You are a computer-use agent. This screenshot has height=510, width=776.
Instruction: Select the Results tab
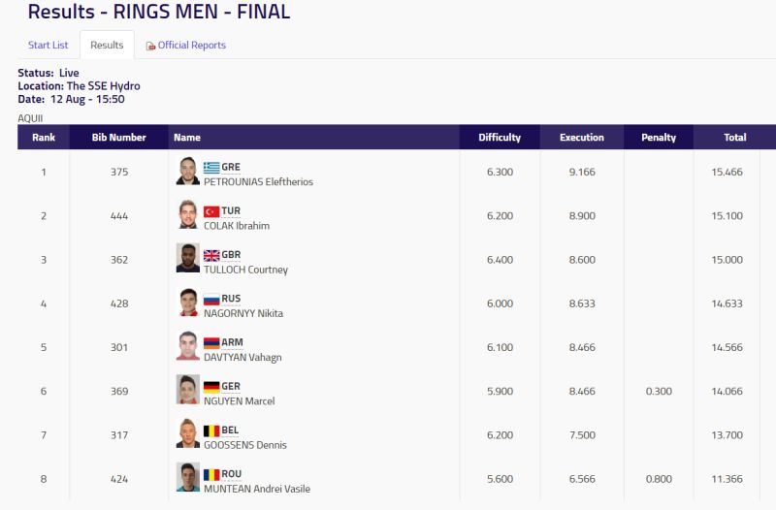click(107, 45)
